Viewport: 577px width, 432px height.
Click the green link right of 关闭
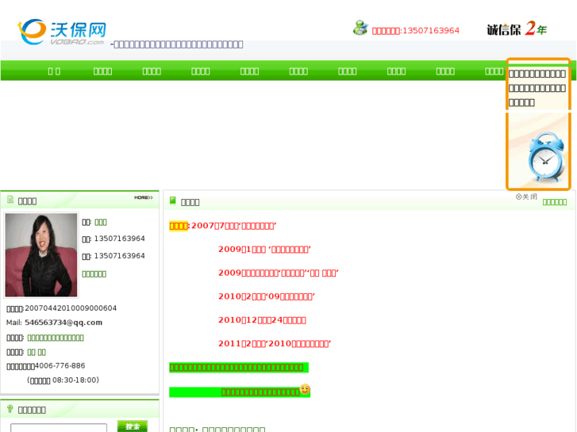coord(555,202)
